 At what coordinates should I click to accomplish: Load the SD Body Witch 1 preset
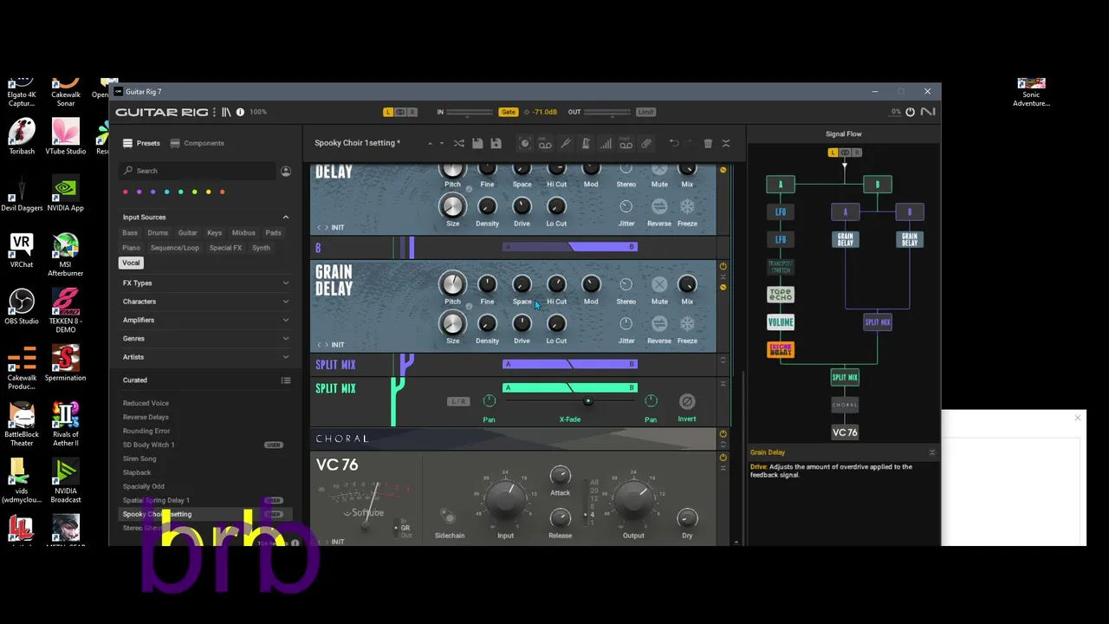click(148, 445)
